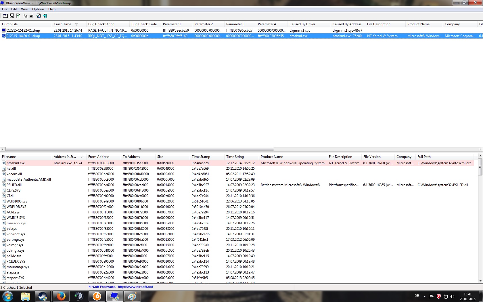
Task: Open the Edit menu
Action: click(x=14, y=9)
